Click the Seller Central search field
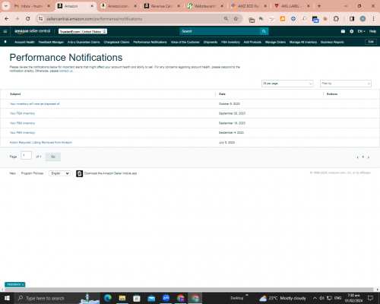The height and width of the screenshot is (304, 380). 220,31
